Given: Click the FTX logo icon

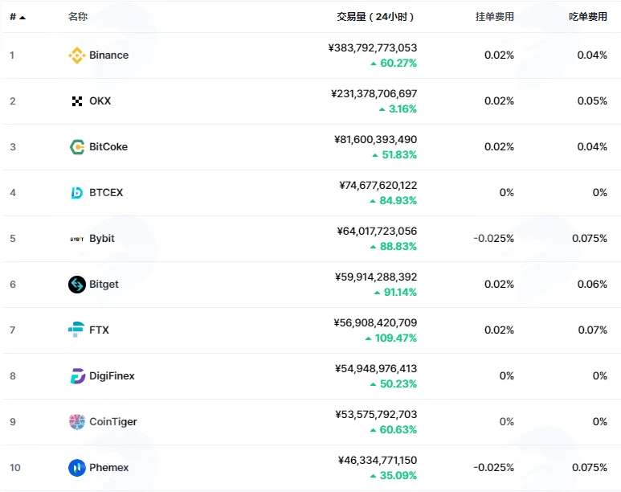Looking at the screenshot, I should click(76, 330).
